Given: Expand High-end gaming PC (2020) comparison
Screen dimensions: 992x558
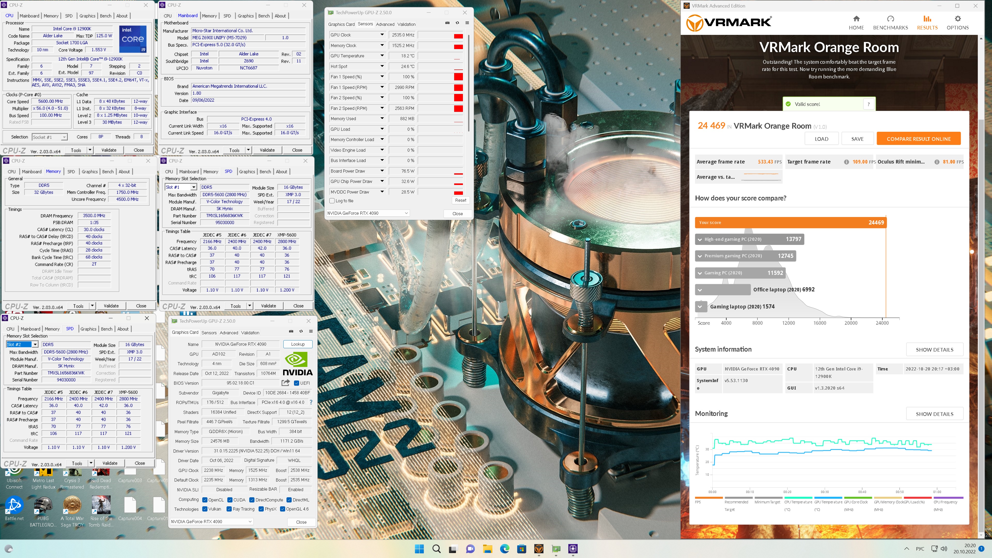Looking at the screenshot, I should (700, 239).
